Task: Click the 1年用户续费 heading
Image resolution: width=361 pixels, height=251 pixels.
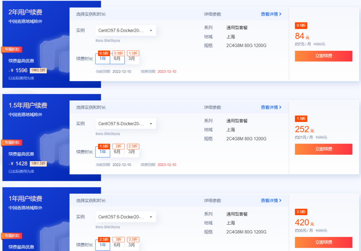Action: coord(25,198)
